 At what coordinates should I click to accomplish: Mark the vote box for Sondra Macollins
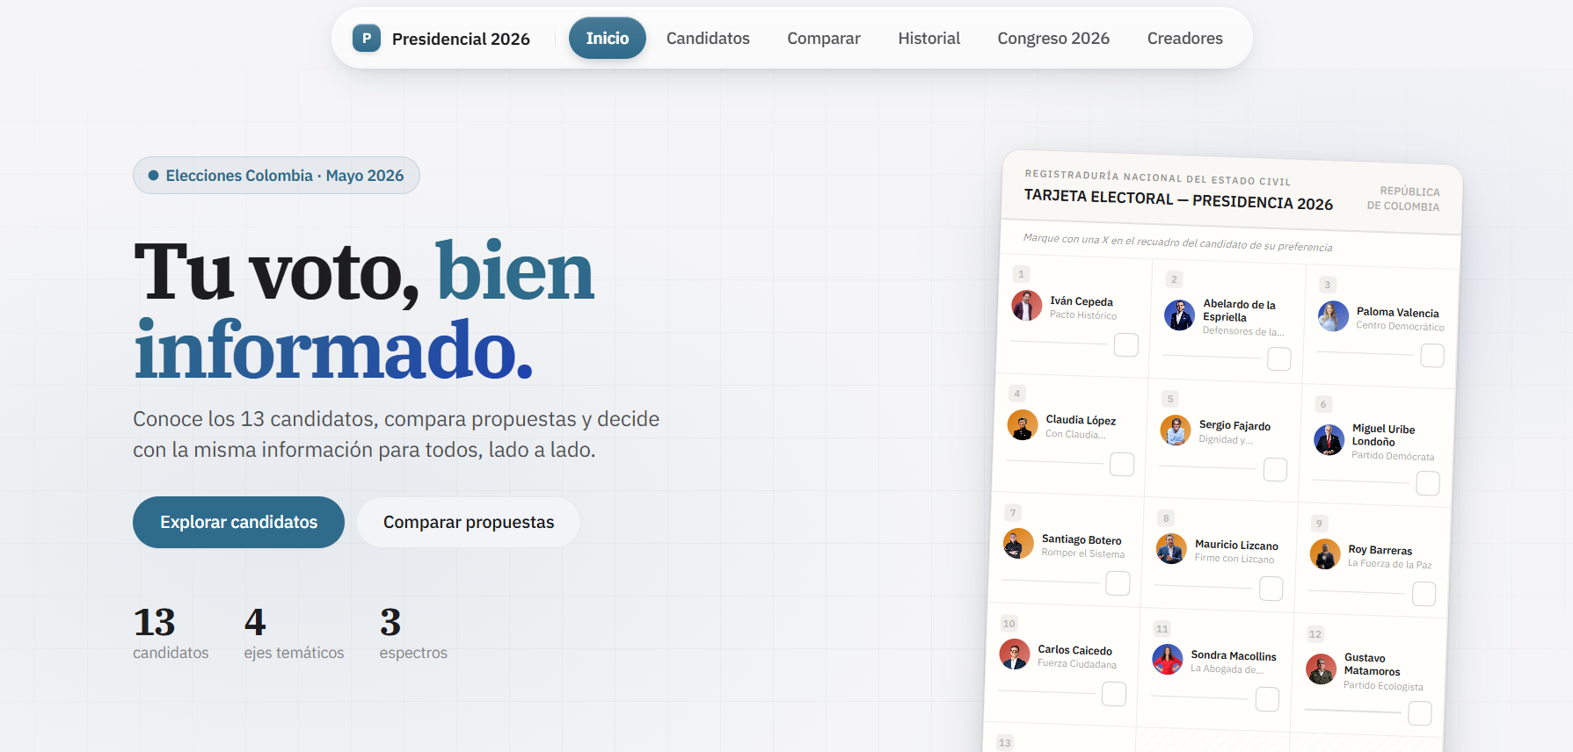point(1267,699)
